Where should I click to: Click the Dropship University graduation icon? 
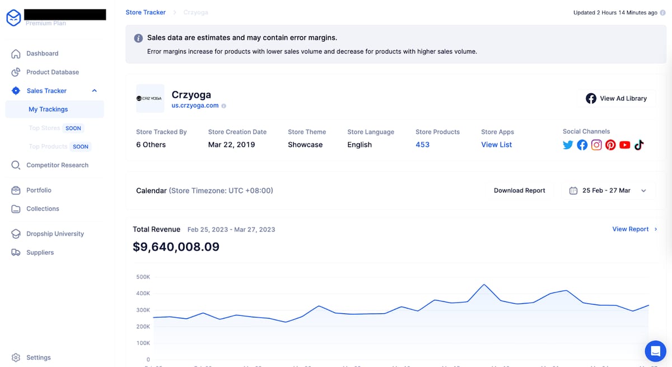tap(16, 234)
